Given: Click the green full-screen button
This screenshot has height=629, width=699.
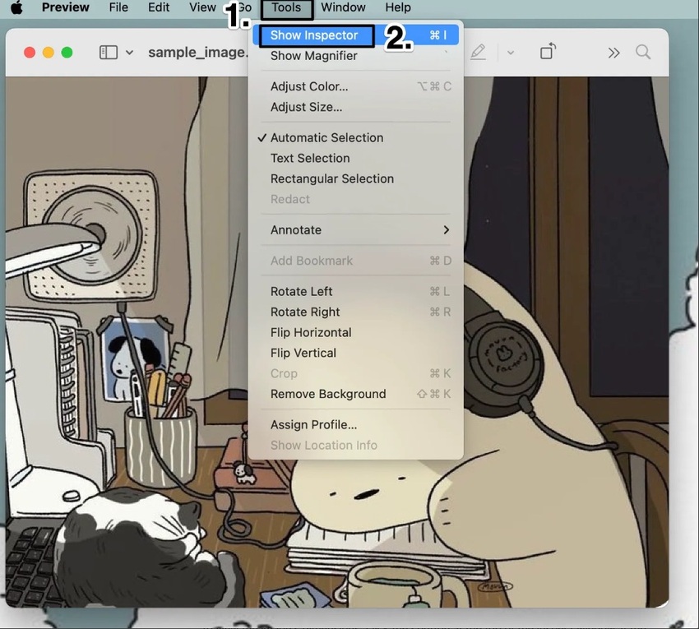Looking at the screenshot, I should [x=67, y=53].
